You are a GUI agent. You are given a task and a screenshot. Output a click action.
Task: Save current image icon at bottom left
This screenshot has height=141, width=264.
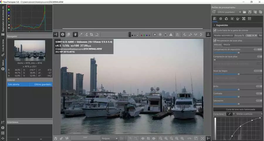click(55, 138)
